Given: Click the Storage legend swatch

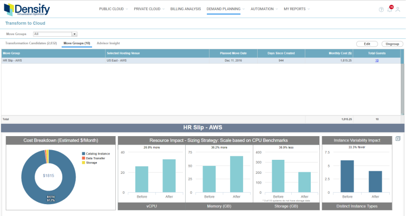Looking at the screenshot, I should point(83,163).
